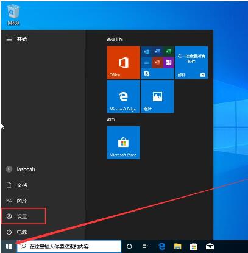Open File Explorer from the taskbar
The width and height of the screenshot is (248, 253).
(178, 246)
